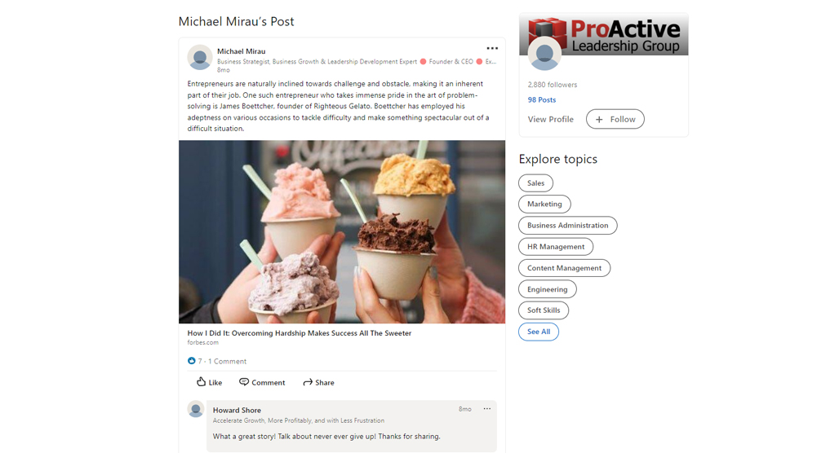Open the 98 Posts link

[x=541, y=100]
